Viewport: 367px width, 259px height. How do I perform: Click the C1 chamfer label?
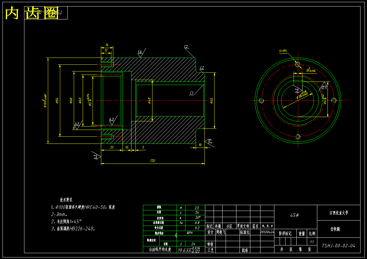click(192, 93)
